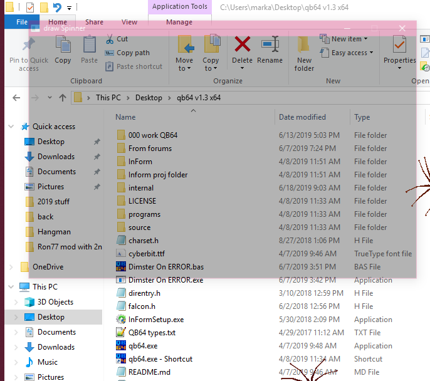The height and width of the screenshot is (381, 430).
Task: Sort by Date modified column header
Action: tap(302, 117)
